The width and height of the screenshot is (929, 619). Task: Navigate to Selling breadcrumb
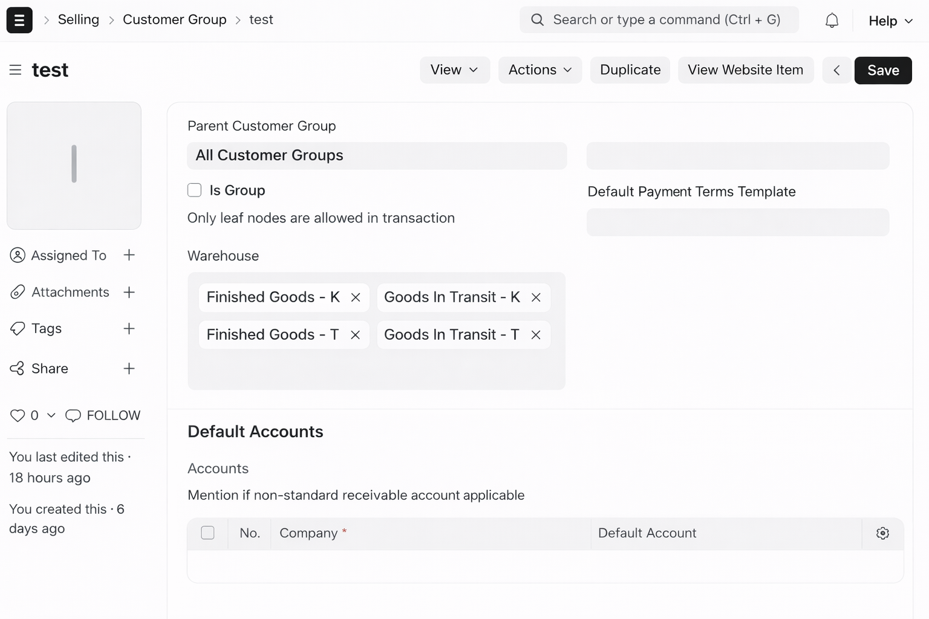[x=79, y=19]
